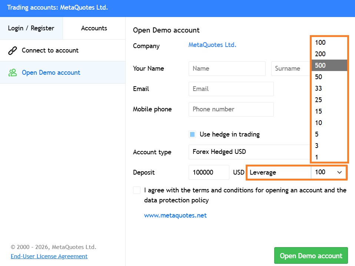
Task: Select leverage value 15
Action: [329, 111]
